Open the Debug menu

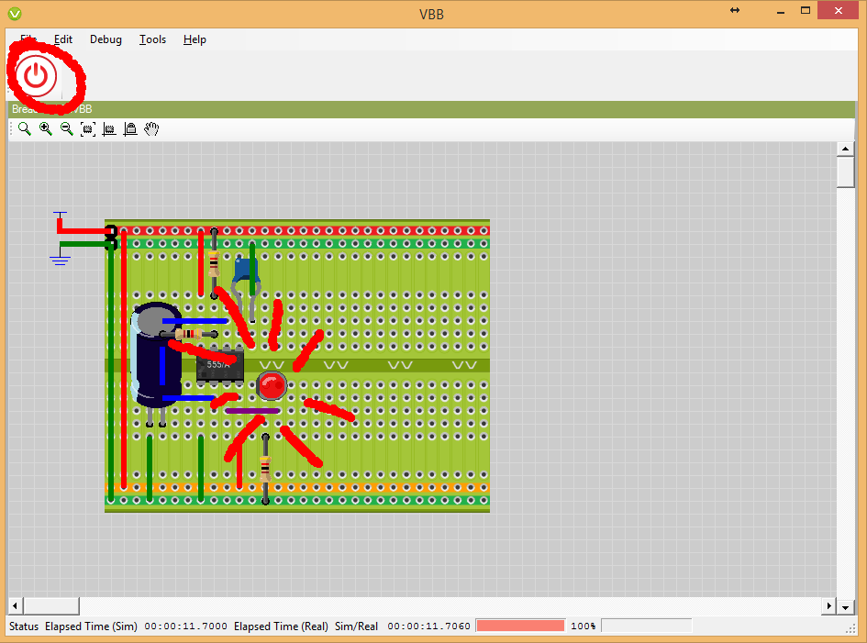click(x=106, y=39)
